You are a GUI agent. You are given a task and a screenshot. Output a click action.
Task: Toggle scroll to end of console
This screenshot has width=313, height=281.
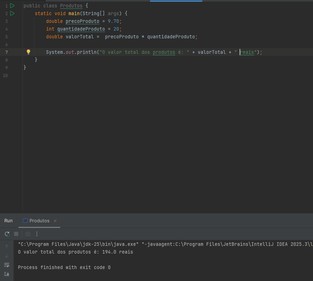[x=7, y=274]
